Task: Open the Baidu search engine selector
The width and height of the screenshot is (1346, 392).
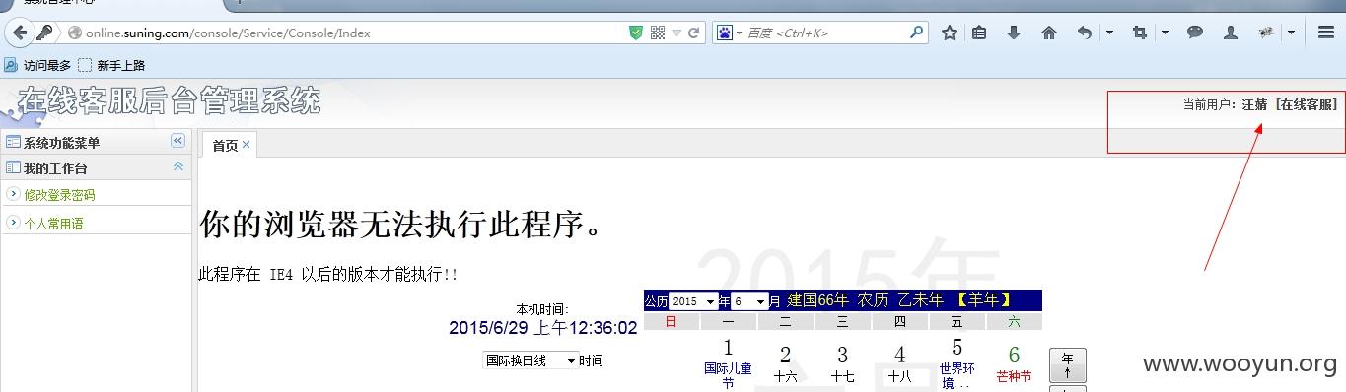Action: tap(729, 33)
